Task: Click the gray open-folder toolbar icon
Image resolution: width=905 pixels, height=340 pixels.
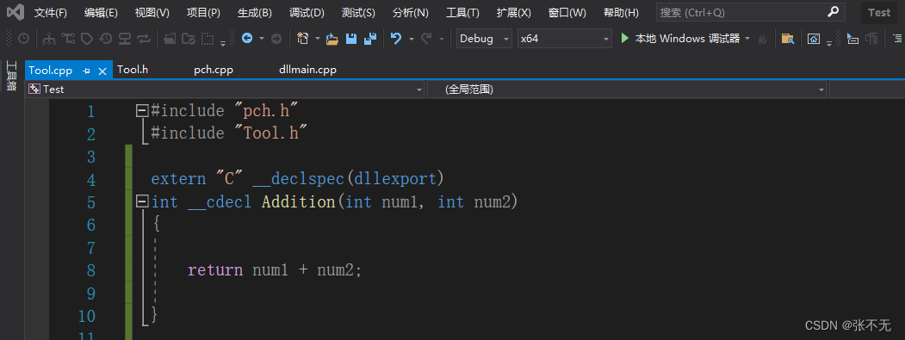Action: 170,39
